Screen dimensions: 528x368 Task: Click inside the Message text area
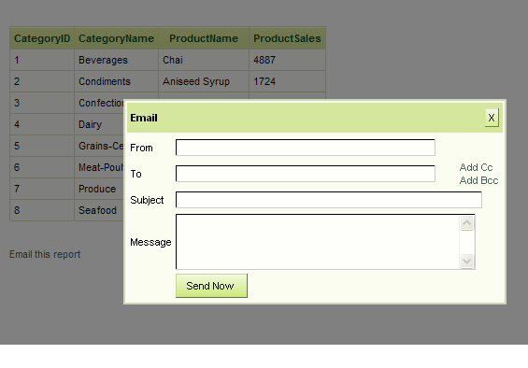[x=318, y=242]
